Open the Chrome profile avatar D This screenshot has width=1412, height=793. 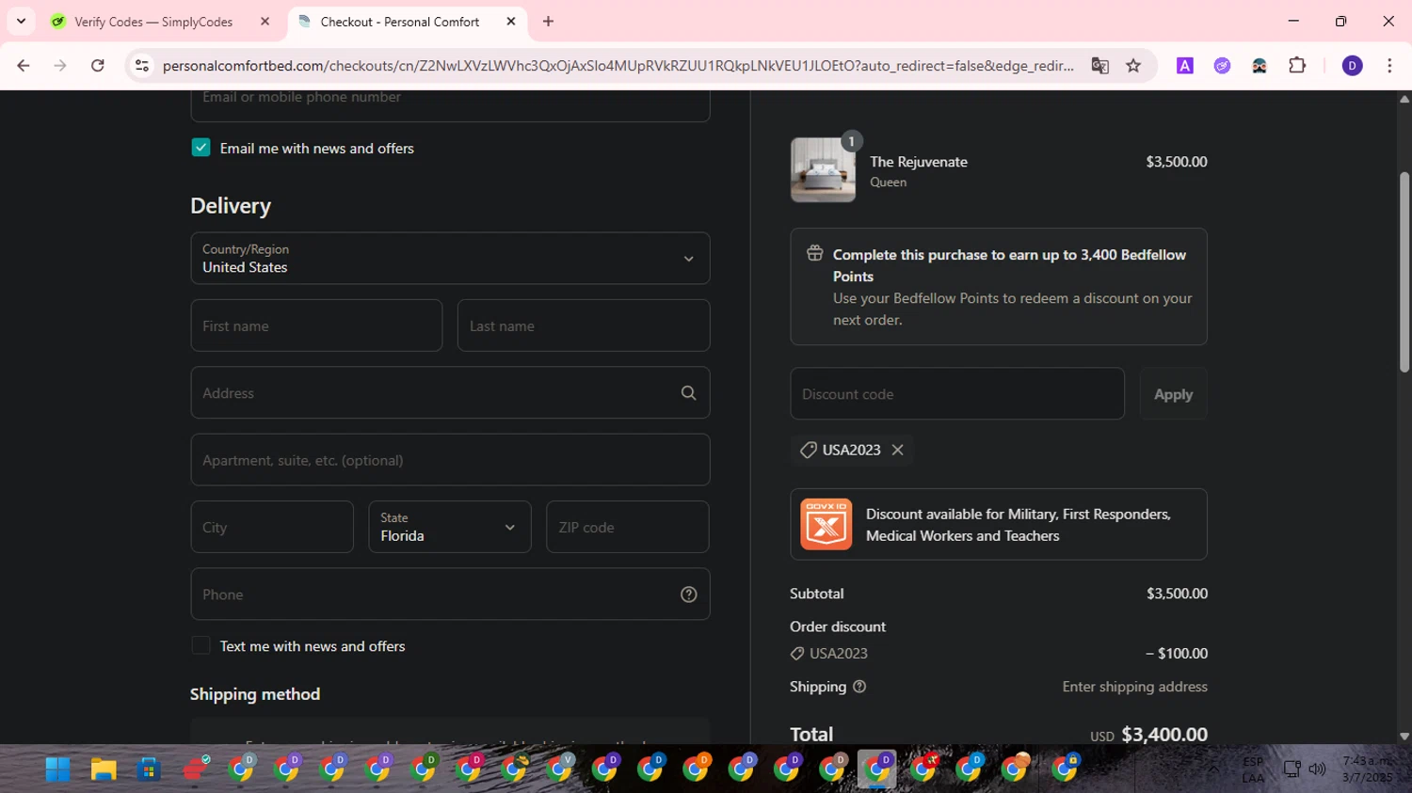[x=1352, y=66]
